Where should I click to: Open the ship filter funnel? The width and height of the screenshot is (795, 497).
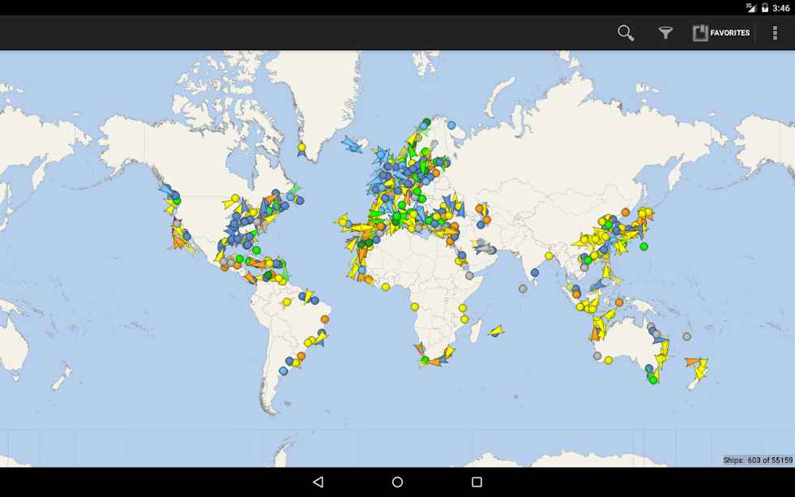[x=665, y=33]
